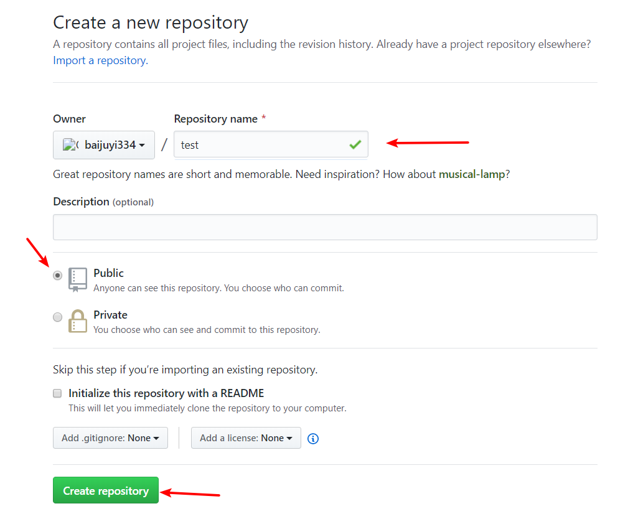Viewport: 628px width, 524px height.
Task: Select the Private radio button
Action: (58, 317)
